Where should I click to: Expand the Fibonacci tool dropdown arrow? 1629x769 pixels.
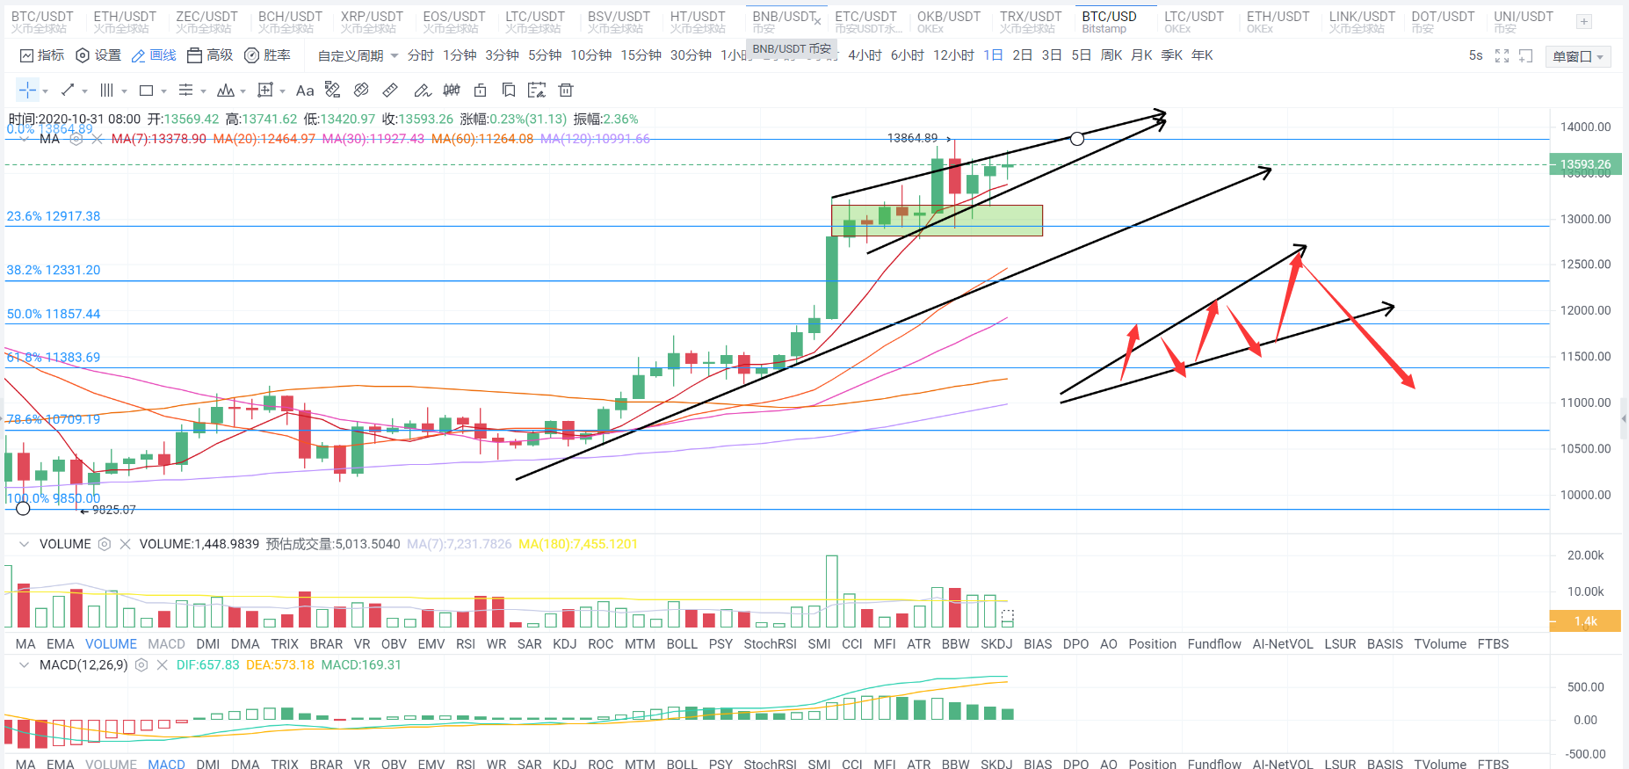tap(203, 91)
